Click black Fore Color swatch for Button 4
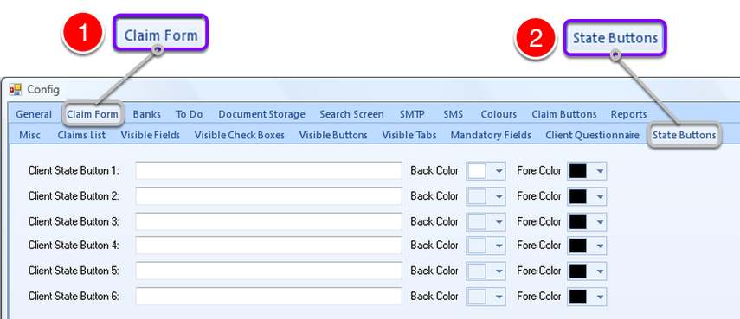Viewport: 740px width, 319px height. pos(578,246)
